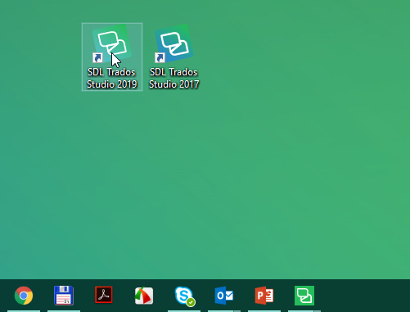Click the shortcut arrow on the Studio 2019 icon
The image size is (410, 312).
point(97,58)
